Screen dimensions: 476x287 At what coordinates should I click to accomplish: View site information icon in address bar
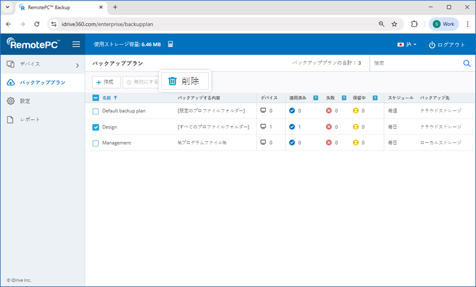point(54,24)
